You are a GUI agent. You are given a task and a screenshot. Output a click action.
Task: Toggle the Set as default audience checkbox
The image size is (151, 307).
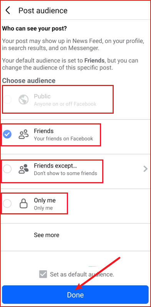coord(43,274)
